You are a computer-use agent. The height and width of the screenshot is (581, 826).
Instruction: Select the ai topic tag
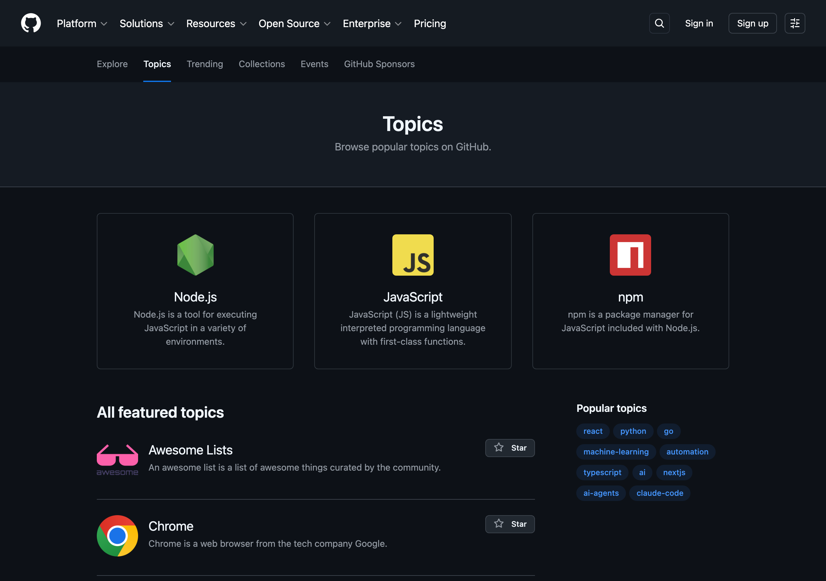point(642,472)
